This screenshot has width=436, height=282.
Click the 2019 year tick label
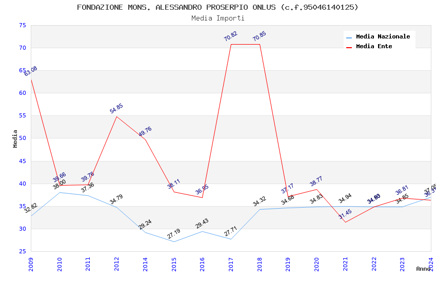click(x=288, y=264)
